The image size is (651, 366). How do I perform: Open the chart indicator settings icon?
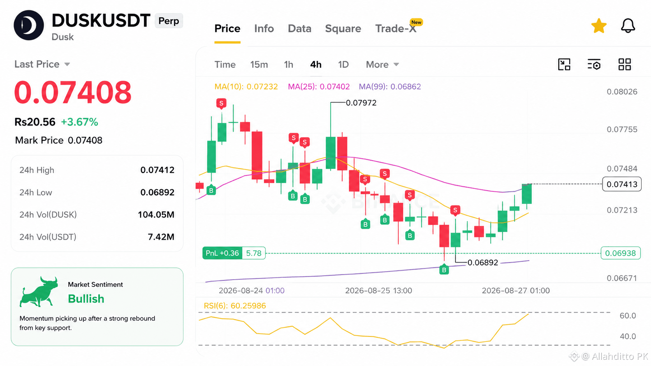[x=594, y=64]
